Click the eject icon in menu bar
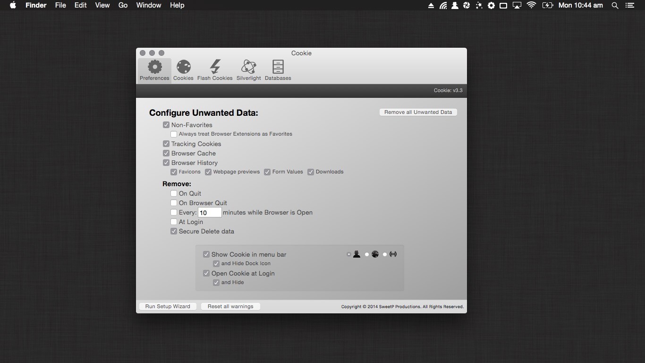645x363 pixels. pyautogui.click(x=431, y=6)
